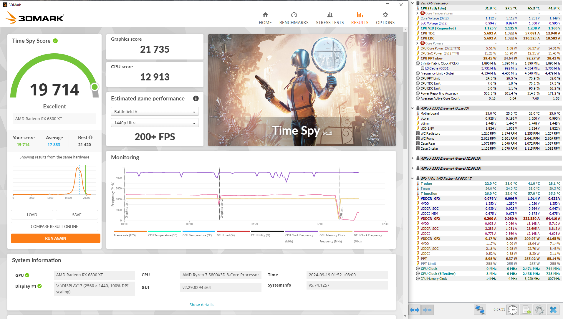Click the Average score 17 853
563x319 pixels.
54,145
